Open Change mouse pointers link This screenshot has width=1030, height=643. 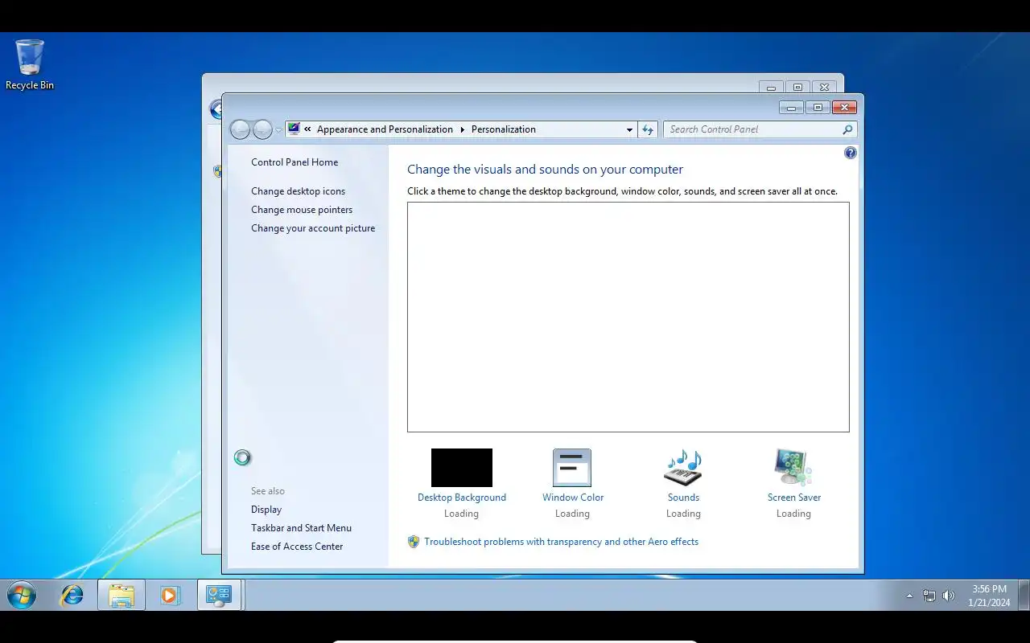click(302, 210)
